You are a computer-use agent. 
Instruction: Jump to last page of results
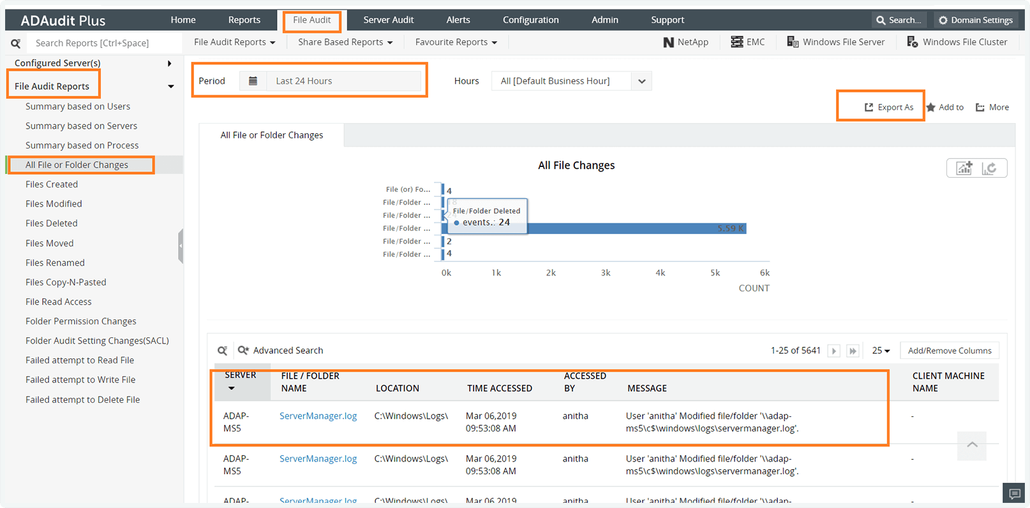coord(853,351)
